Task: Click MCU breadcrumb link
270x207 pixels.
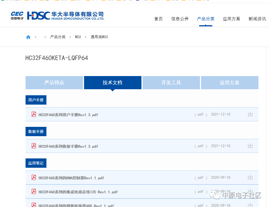Action: (x=78, y=37)
